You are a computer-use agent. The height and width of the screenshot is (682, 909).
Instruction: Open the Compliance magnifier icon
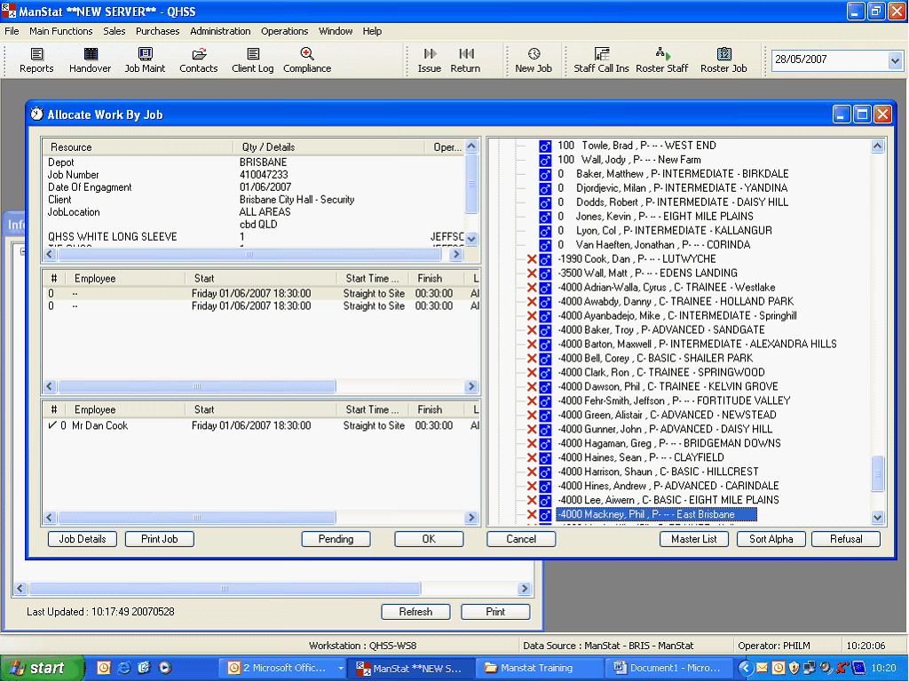(x=307, y=55)
